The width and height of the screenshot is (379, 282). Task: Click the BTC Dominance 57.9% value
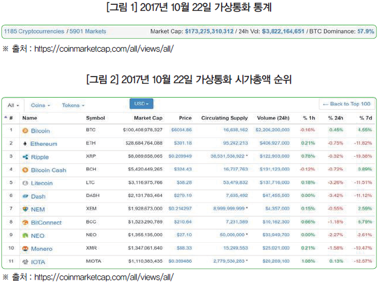pyautogui.click(x=366, y=31)
